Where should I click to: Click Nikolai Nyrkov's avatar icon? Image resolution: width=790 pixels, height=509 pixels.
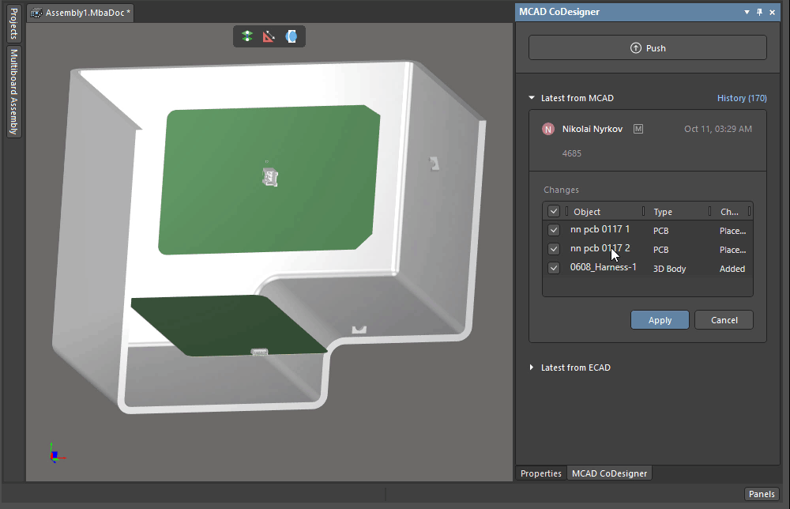(548, 128)
